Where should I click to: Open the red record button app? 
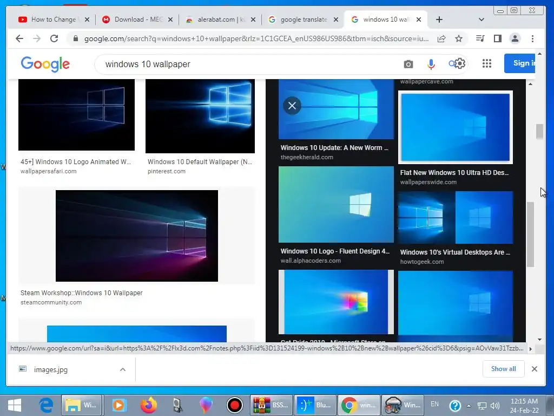coord(235,405)
